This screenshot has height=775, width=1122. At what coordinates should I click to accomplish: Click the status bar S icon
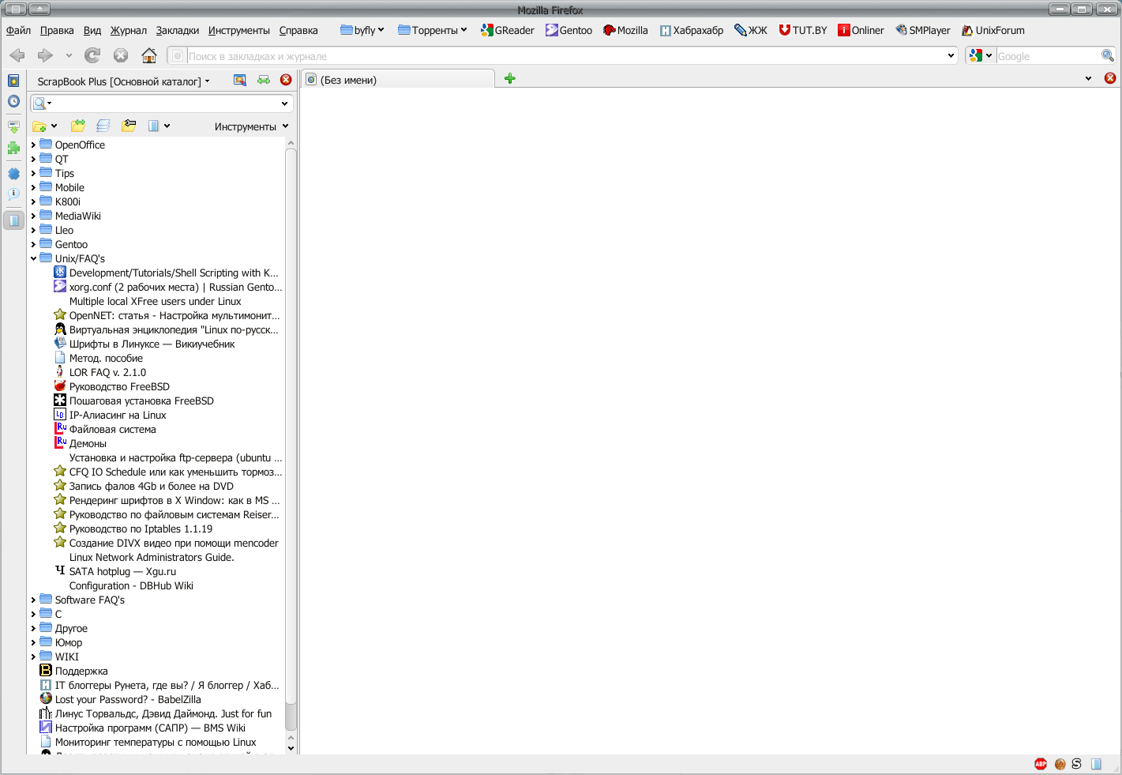[x=1076, y=764]
